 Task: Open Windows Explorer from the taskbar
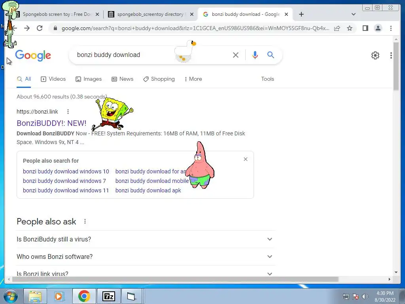coord(35,296)
